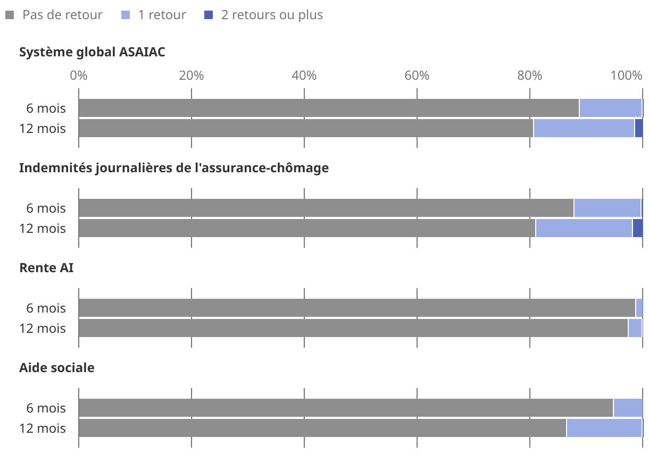This screenshot has width=649, height=454.
Task: Click dark blue "2 retours ou plus" legend swatch
Action: pyautogui.click(x=209, y=15)
